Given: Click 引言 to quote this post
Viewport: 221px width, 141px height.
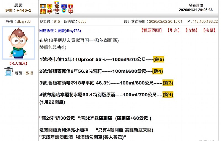Looking at the screenshot, I should [x=173, y=31].
